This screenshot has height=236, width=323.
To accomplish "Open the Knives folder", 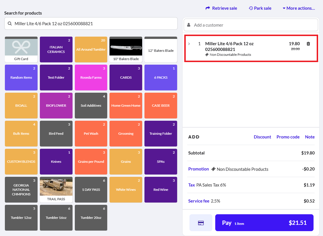I will pyautogui.click(x=56, y=162).
